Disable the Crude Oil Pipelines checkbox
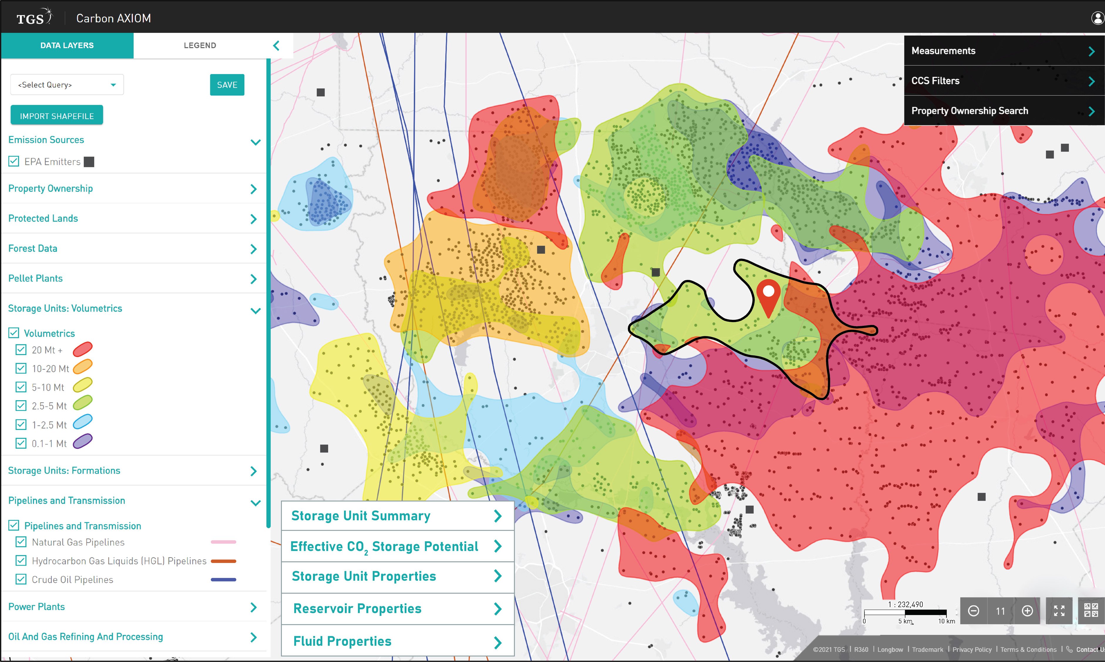 pos(21,579)
